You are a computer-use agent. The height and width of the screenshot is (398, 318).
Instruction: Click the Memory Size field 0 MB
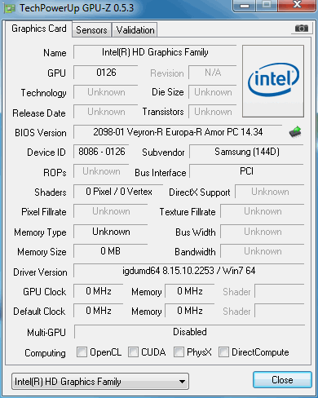coord(111,251)
